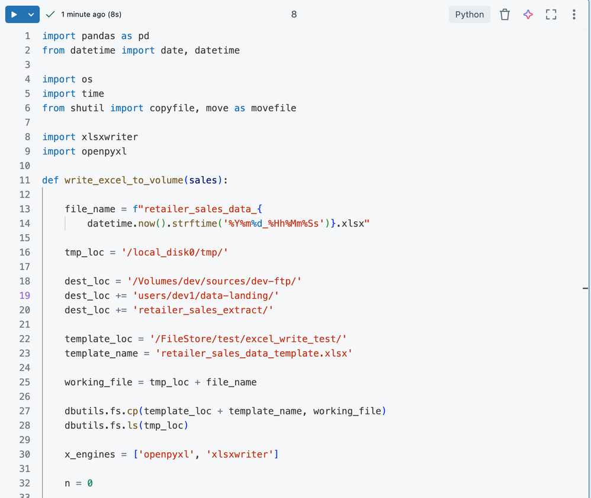The height and width of the screenshot is (498, 591).
Task: Click the green success checkmark icon
Action: point(50,14)
